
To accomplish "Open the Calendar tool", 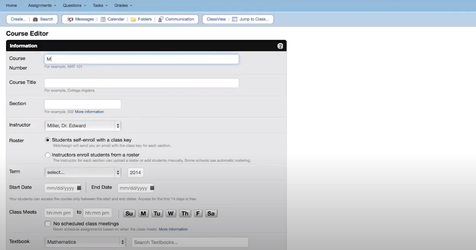I will pyautogui.click(x=116, y=19).
